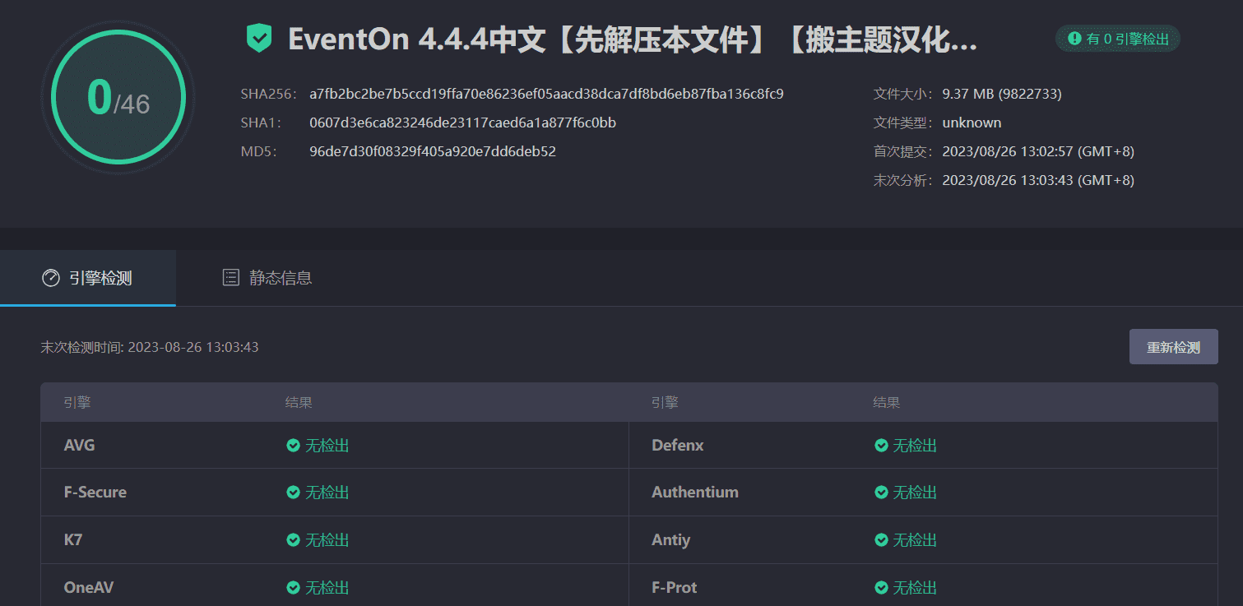Click the F-Secure engine name
The image size is (1243, 606).
95,493
